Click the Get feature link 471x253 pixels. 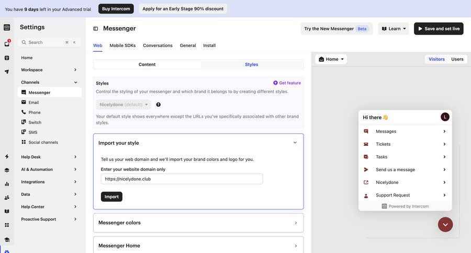click(287, 83)
